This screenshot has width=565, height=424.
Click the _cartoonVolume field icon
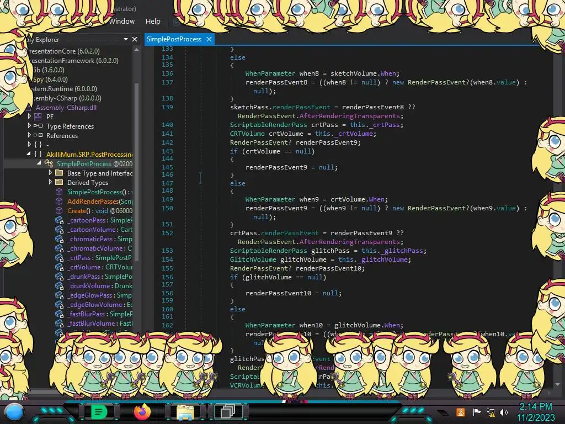click(x=60, y=229)
